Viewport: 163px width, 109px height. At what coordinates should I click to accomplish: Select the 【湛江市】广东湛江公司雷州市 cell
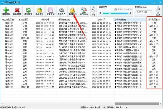click(73, 53)
